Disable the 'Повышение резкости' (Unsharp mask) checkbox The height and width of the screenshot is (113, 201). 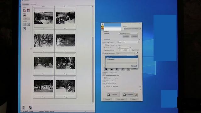tap(105, 73)
